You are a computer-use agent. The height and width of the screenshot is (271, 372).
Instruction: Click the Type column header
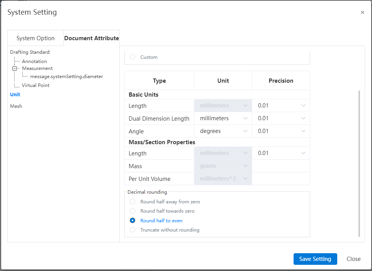point(159,81)
